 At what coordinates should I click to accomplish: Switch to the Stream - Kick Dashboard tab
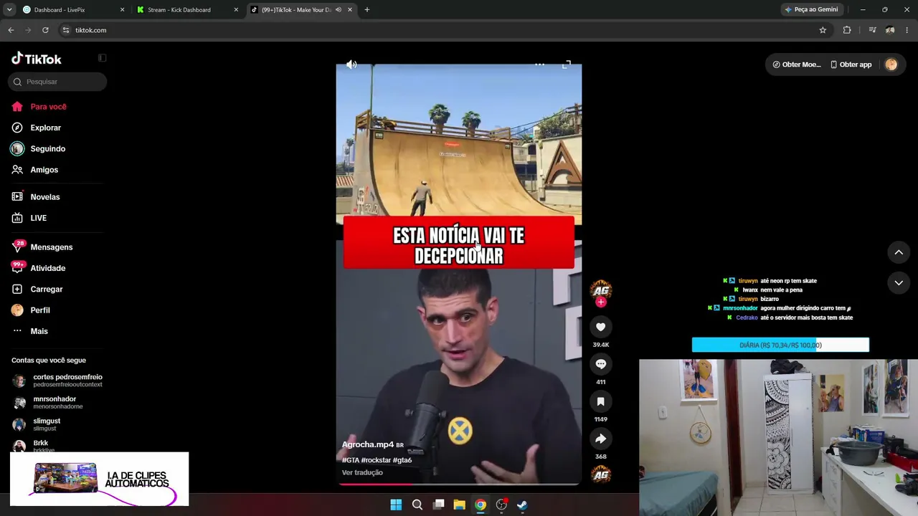[x=187, y=10]
